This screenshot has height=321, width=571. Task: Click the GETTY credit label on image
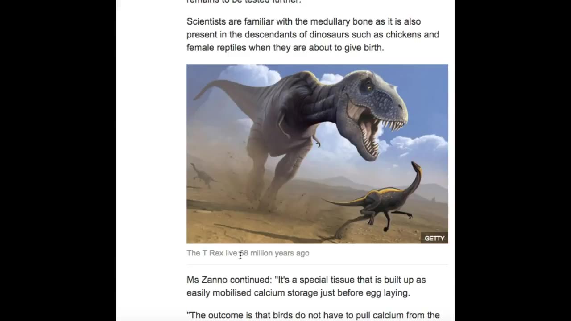(x=434, y=238)
